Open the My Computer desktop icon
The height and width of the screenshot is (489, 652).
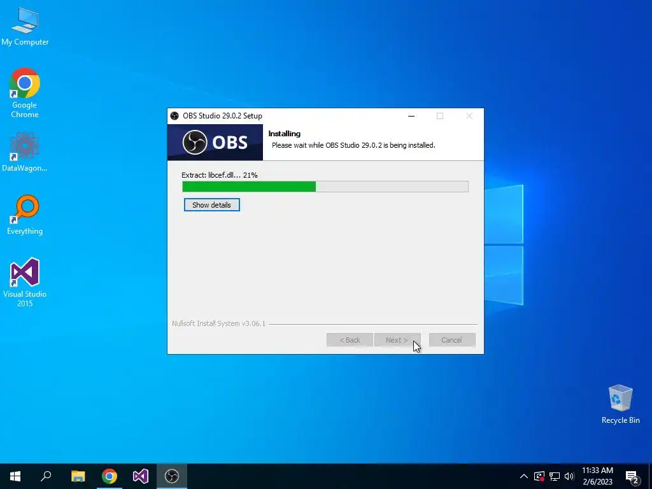coord(25,27)
